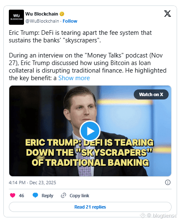180x222 pixels.
Task: Click the blue reply bubble icon
Action: (x=35, y=195)
